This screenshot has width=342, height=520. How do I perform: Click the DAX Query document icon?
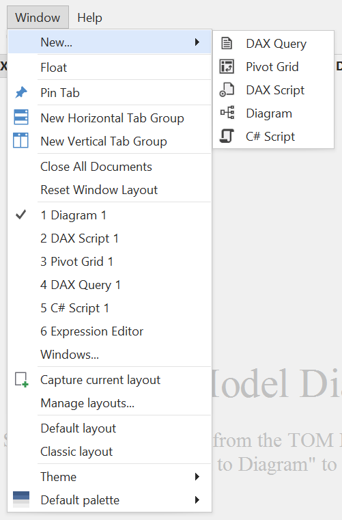(x=227, y=44)
